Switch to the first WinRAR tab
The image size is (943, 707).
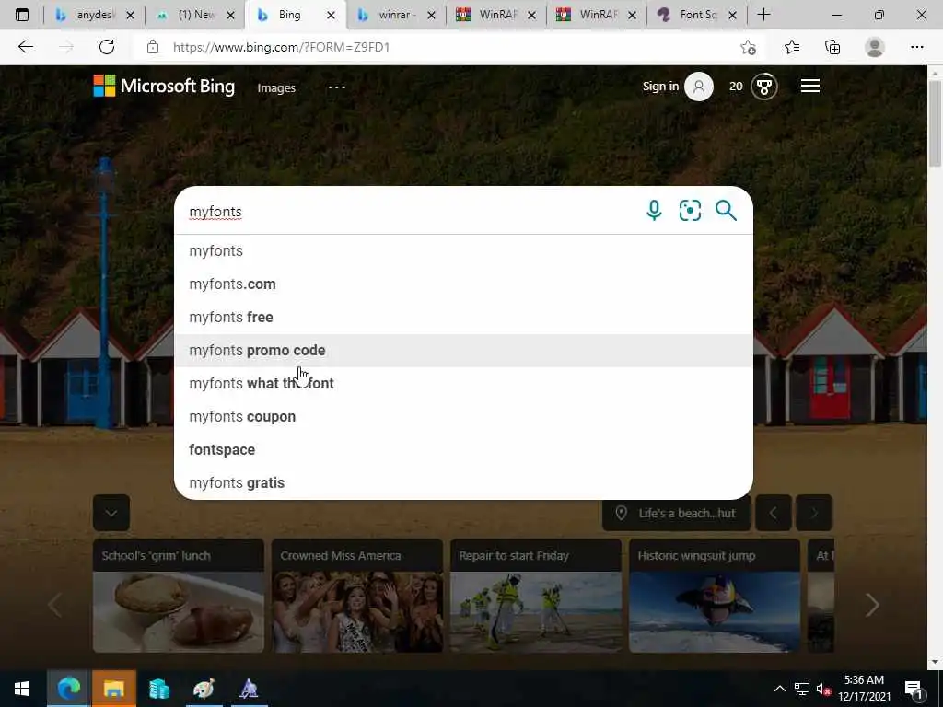pos(496,15)
